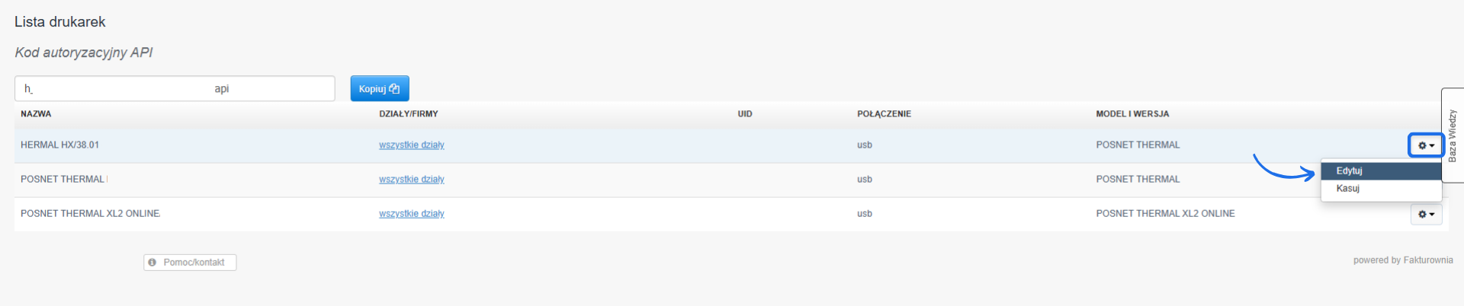The height and width of the screenshot is (306, 1464).
Task: Click the powered by Fakturownia text
Action: [1402, 260]
